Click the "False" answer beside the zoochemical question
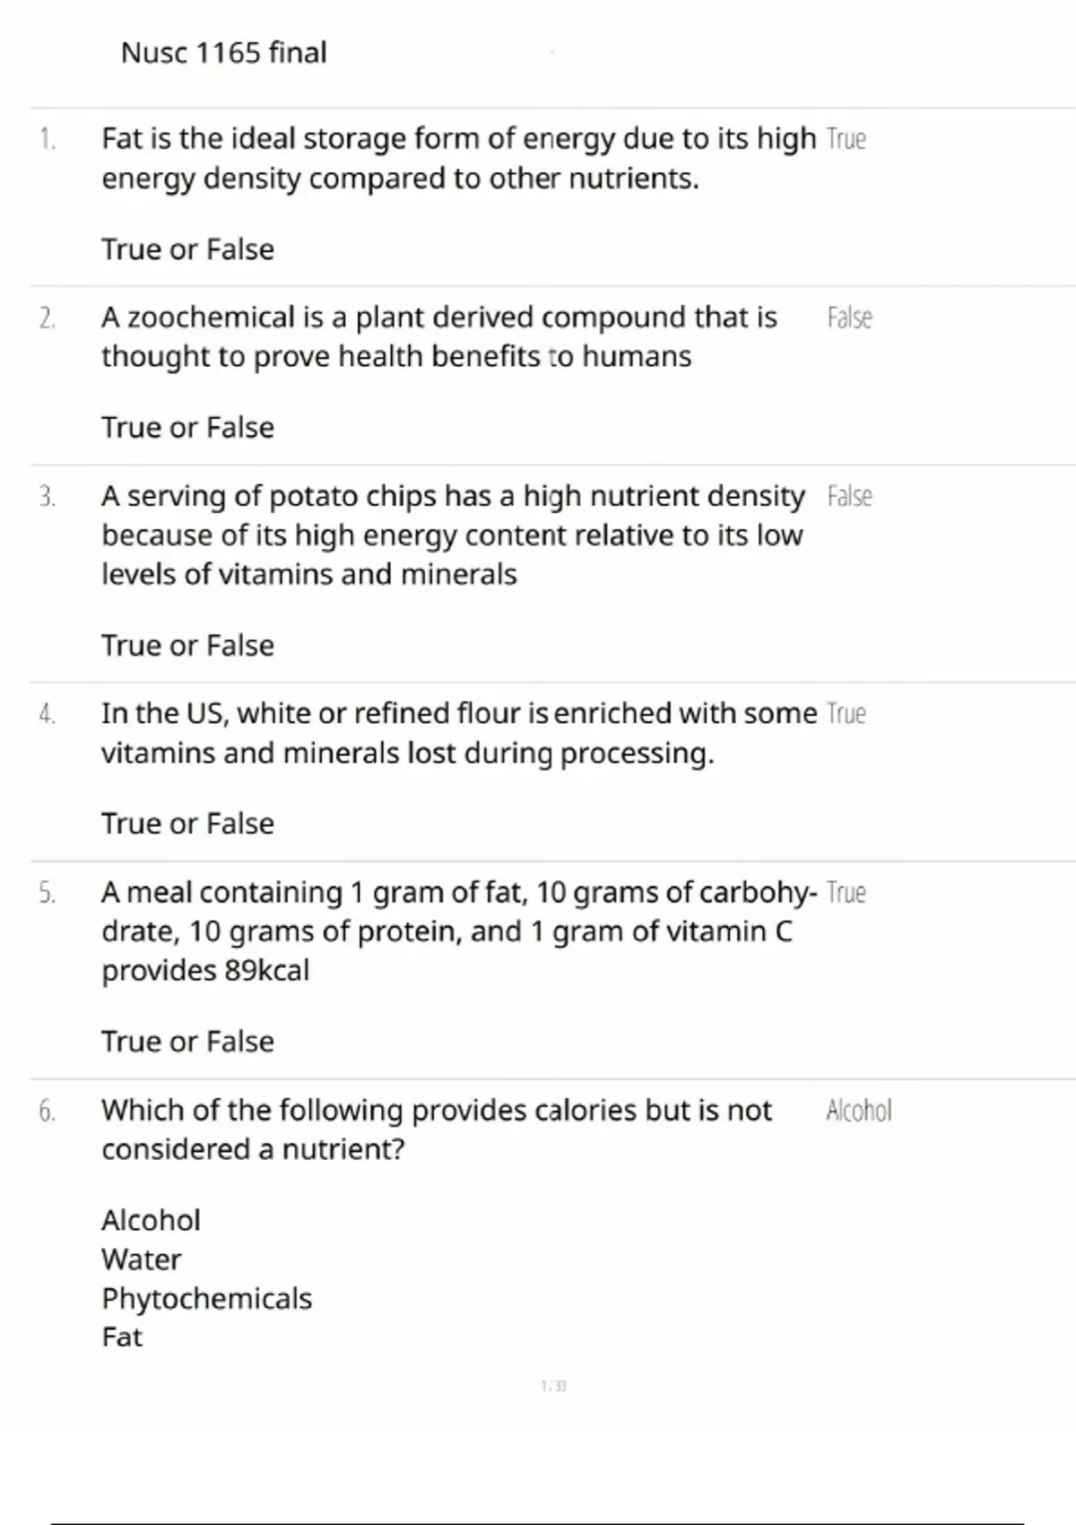This screenshot has height=1525, width=1076. 849,318
